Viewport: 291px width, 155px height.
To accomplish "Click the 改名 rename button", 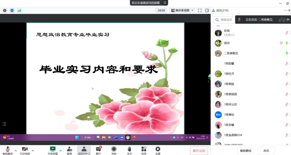I will [x=266, y=151].
